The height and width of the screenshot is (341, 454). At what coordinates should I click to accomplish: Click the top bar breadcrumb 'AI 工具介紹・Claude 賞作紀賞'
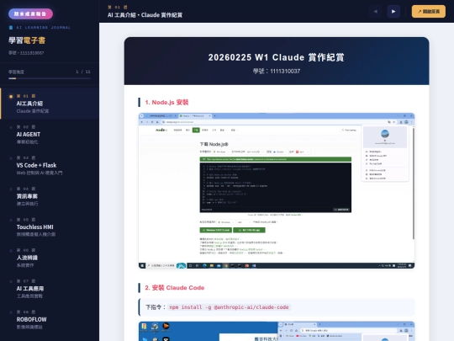[x=145, y=15]
